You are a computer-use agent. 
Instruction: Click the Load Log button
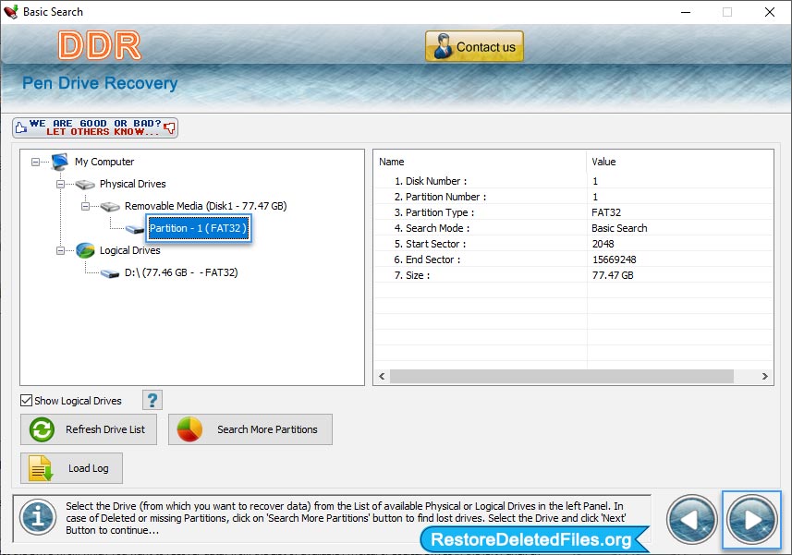(x=72, y=468)
